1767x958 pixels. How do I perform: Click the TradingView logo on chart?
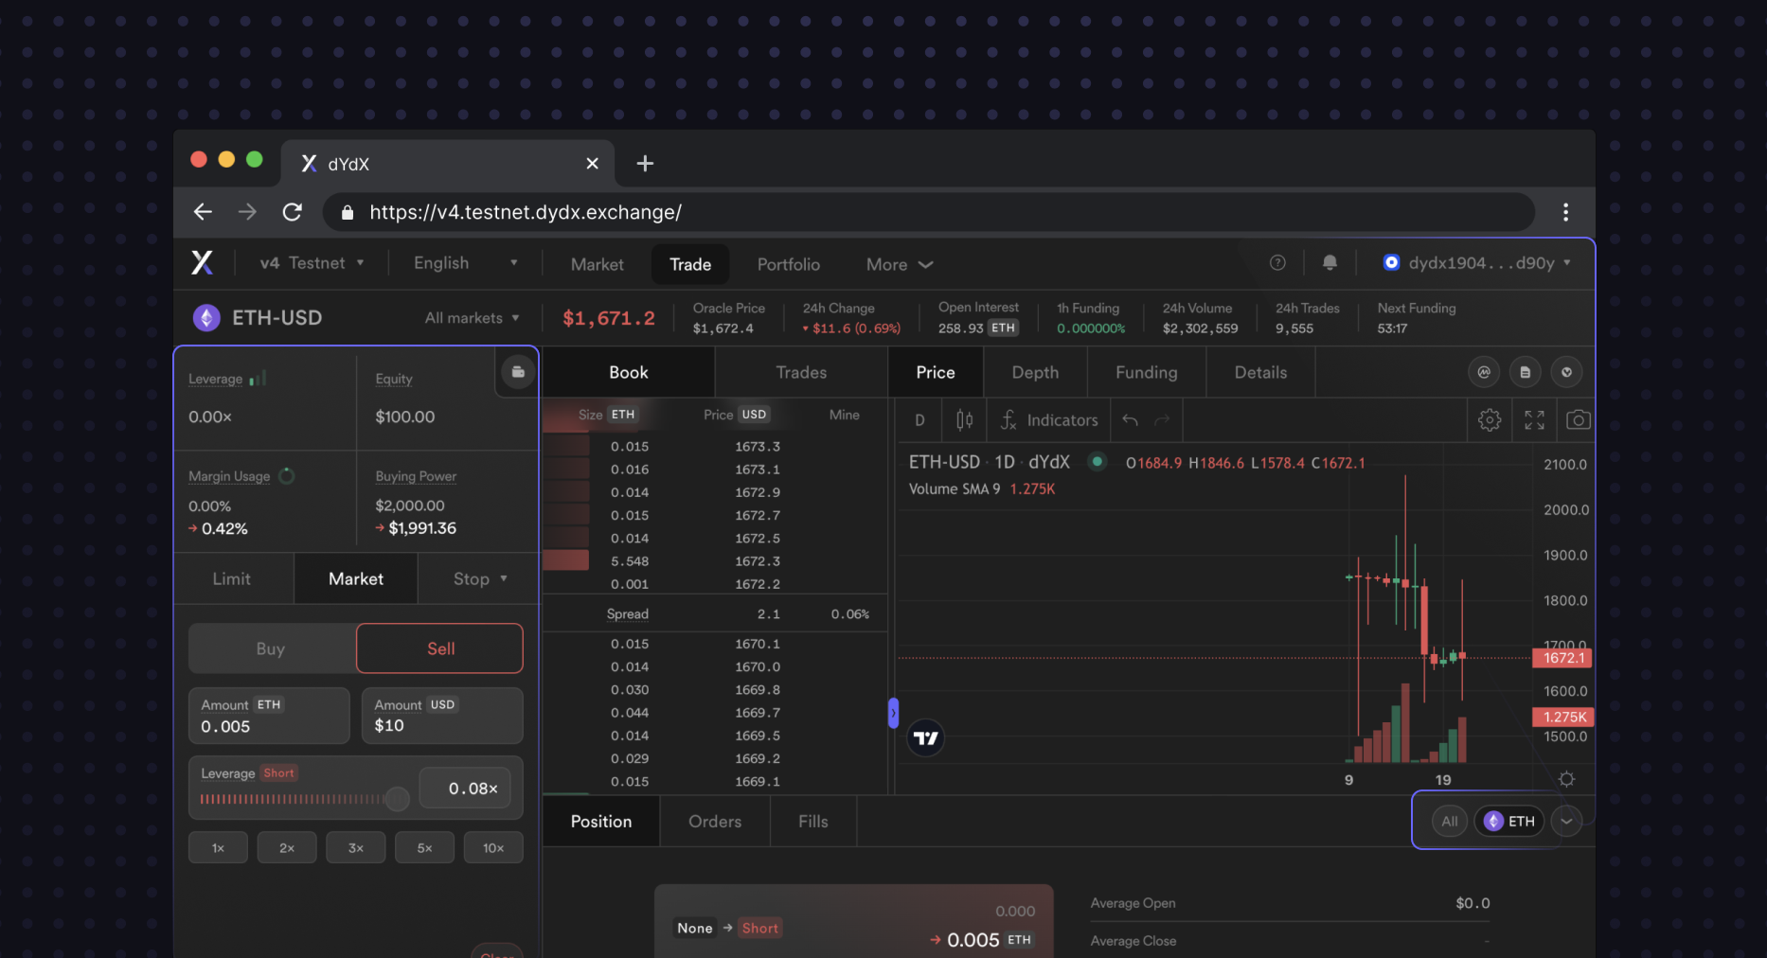pos(926,738)
